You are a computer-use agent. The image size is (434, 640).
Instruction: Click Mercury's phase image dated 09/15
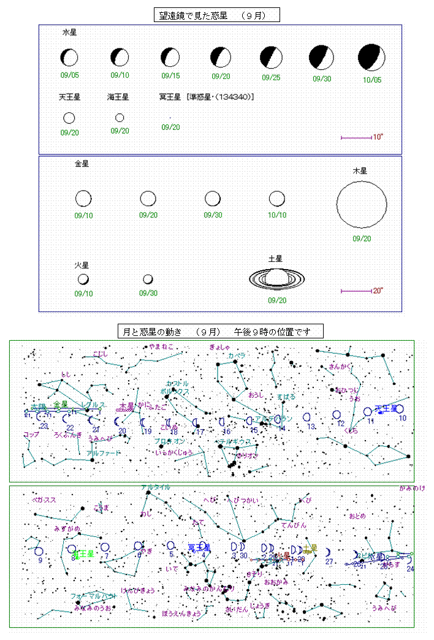tap(170, 57)
